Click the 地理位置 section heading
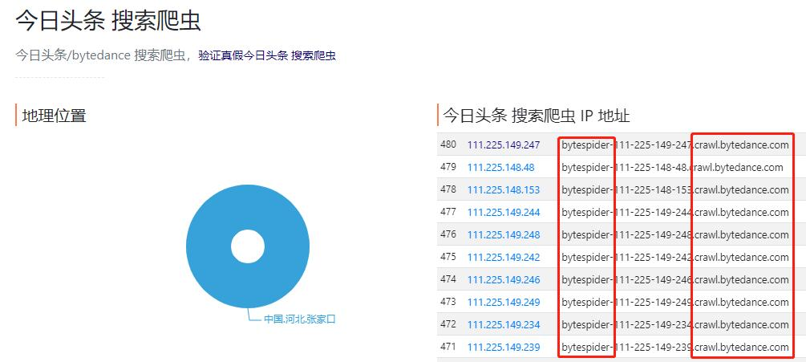The width and height of the screenshot is (806, 362). point(54,116)
